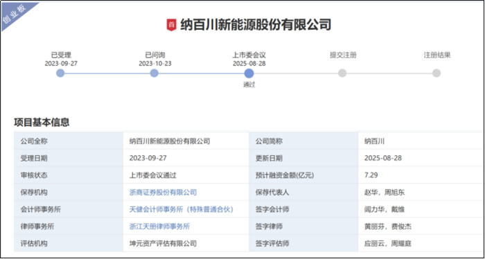Click the 纳百川新能源股份有限公司 page heading

(256, 25)
